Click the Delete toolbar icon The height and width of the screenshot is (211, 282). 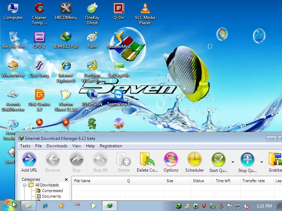point(124,162)
